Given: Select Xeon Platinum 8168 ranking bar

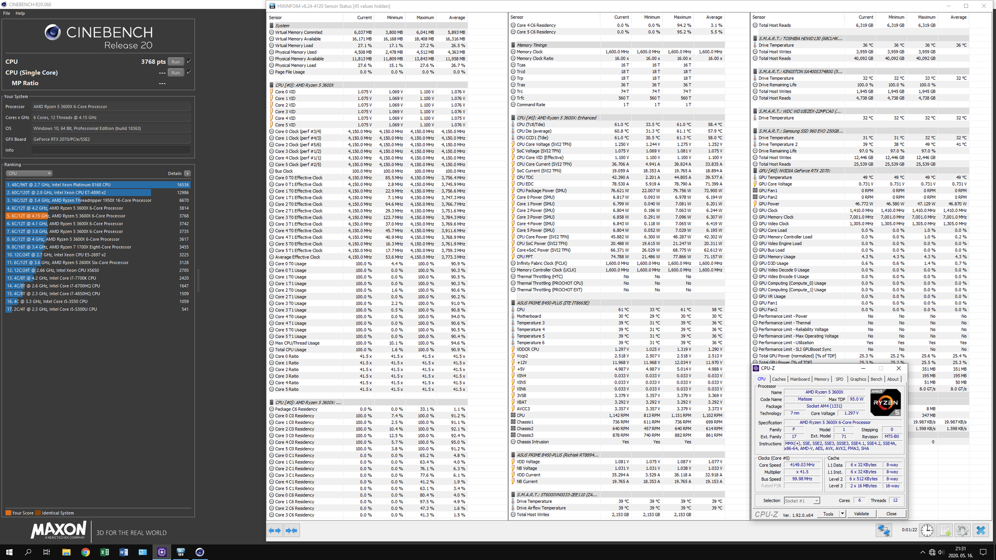Looking at the screenshot, I should [98, 185].
